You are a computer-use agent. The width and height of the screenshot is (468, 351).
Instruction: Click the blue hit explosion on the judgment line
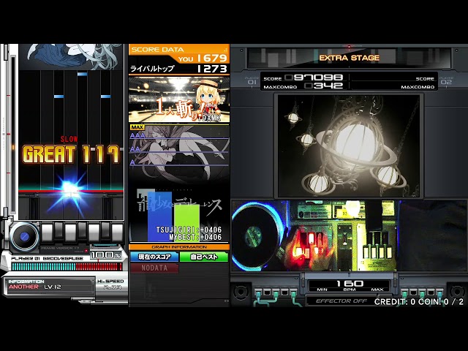point(69,189)
